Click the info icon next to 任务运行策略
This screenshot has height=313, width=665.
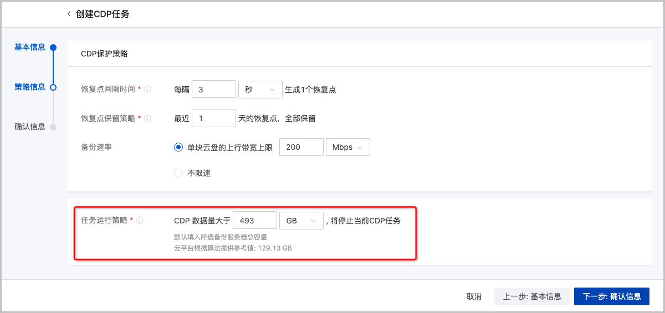tap(140, 220)
